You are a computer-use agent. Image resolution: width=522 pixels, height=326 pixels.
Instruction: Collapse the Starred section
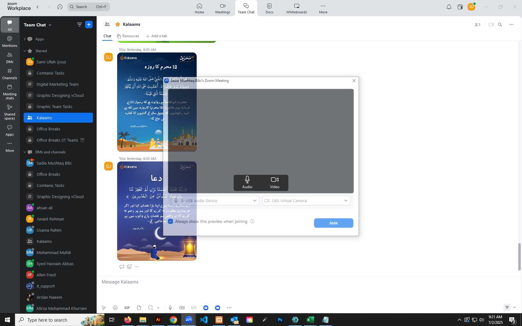[25, 51]
